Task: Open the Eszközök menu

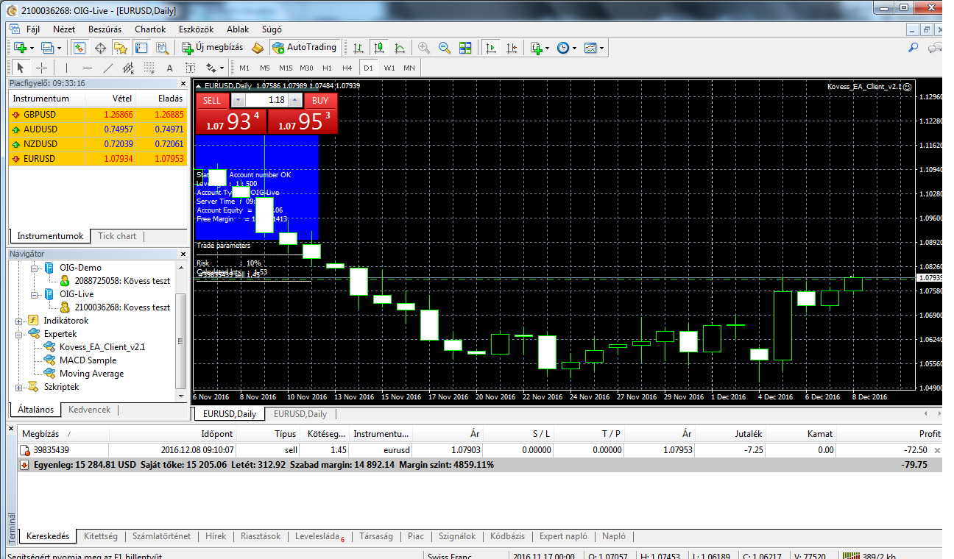Action: coord(196,29)
